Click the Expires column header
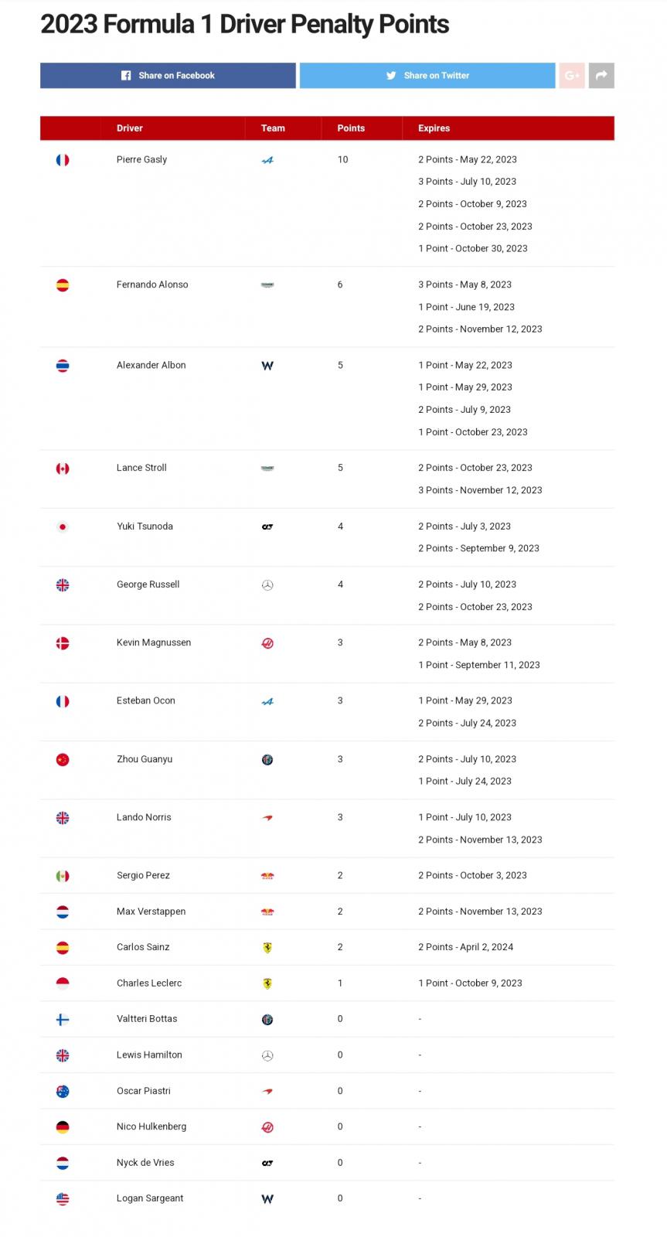 tap(434, 128)
